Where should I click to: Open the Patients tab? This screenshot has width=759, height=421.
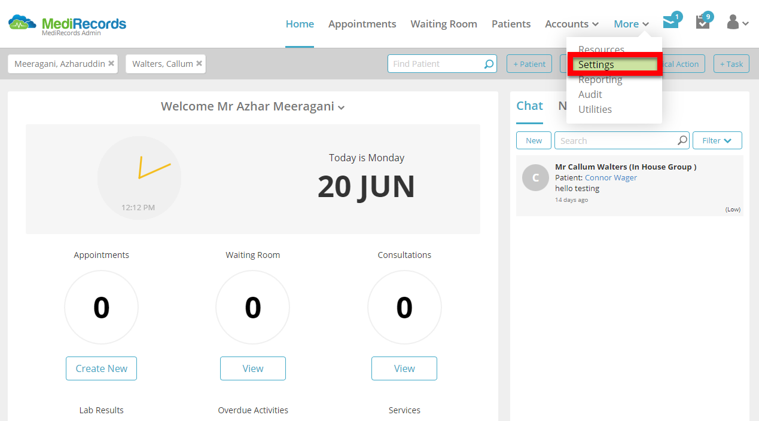(x=511, y=24)
